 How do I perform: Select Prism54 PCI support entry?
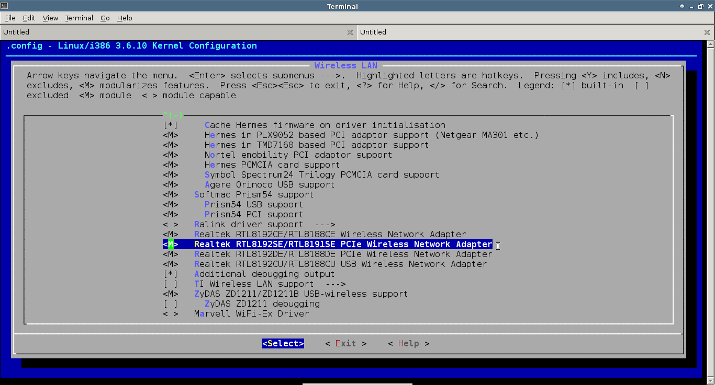click(254, 214)
